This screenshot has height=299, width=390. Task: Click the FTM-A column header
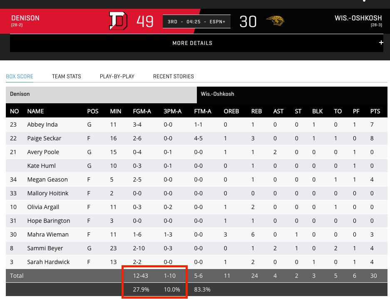click(x=203, y=111)
